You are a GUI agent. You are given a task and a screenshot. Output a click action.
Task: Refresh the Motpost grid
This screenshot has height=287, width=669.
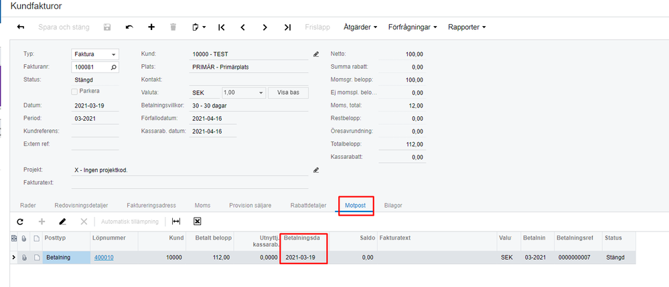click(x=20, y=221)
